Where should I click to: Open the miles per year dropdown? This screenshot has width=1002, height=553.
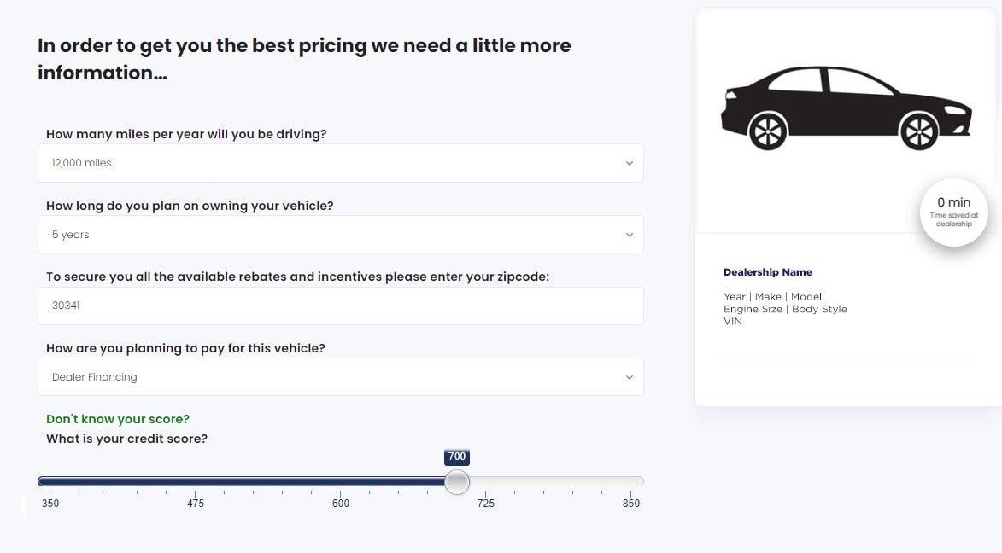tap(340, 163)
